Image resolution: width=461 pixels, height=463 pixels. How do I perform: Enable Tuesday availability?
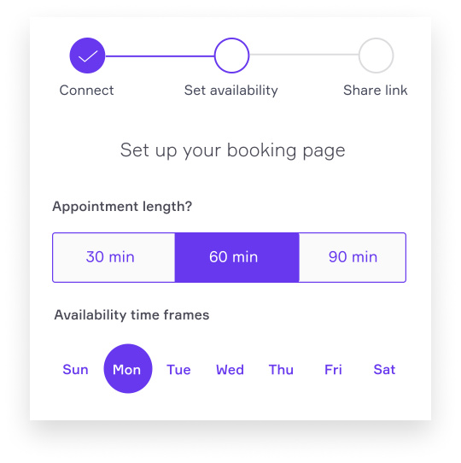(179, 369)
